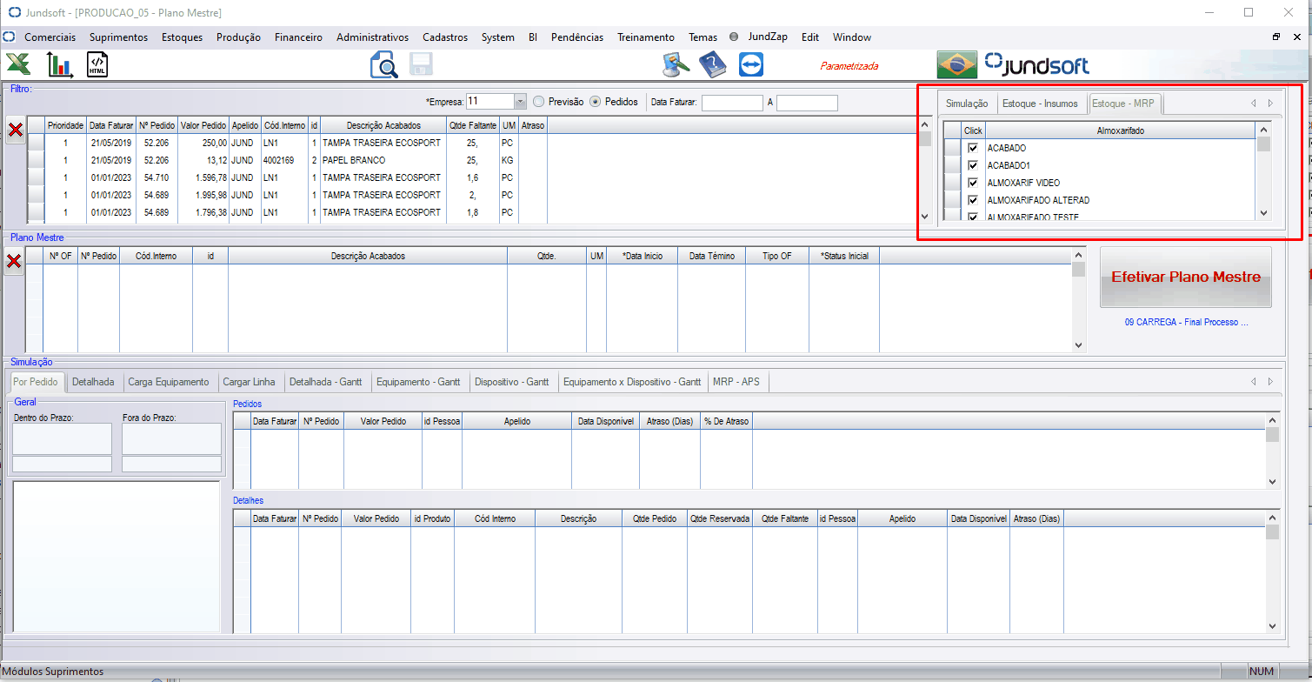Viewport: 1312px width, 682px height.
Task: Click the red Parametrizada label
Action: point(849,66)
